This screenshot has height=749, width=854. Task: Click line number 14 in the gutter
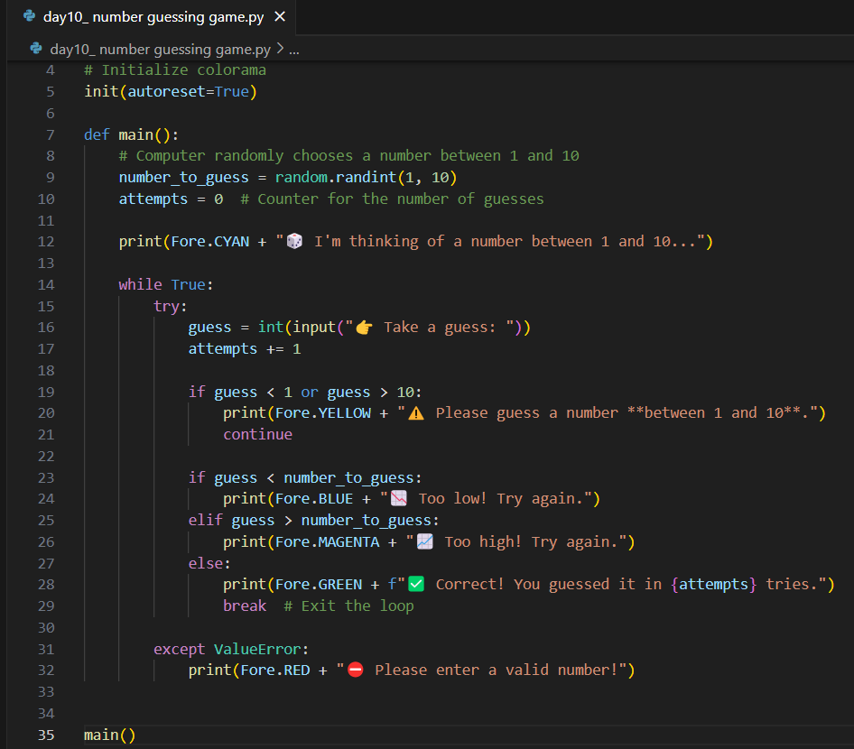pyautogui.click(x=46, y=284)
